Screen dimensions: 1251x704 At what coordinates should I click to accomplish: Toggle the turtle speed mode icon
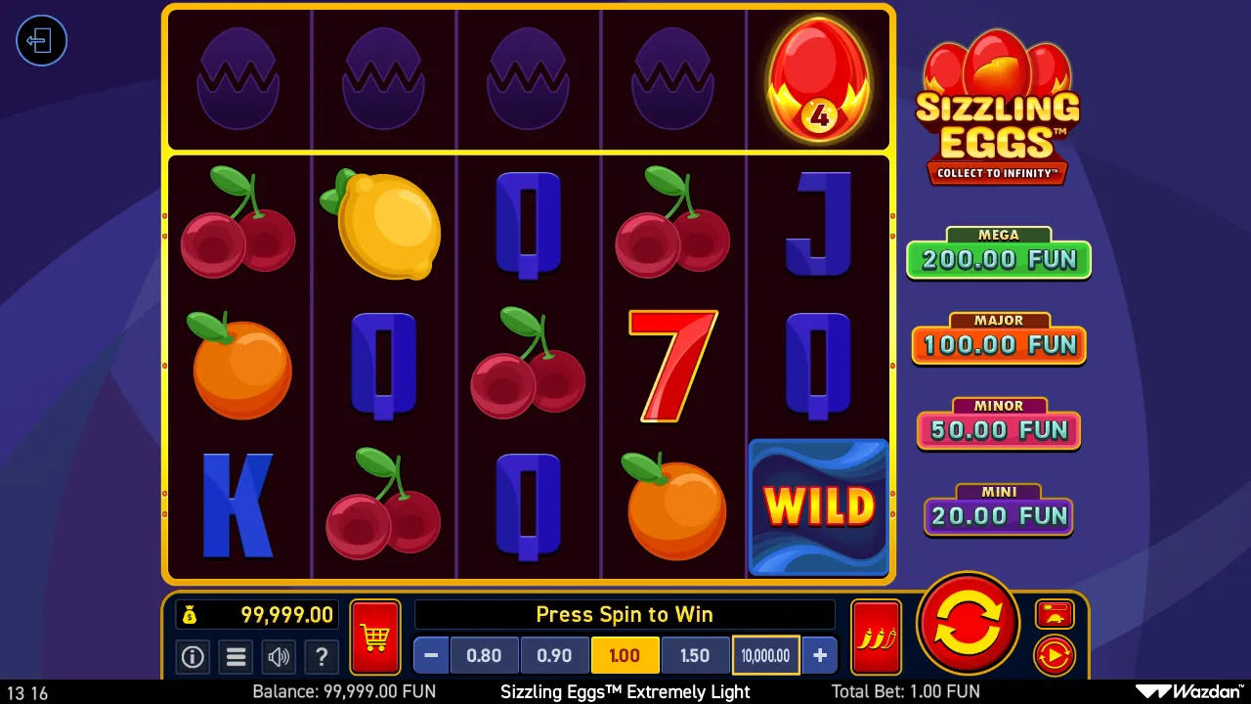(x=1055, y=614)
